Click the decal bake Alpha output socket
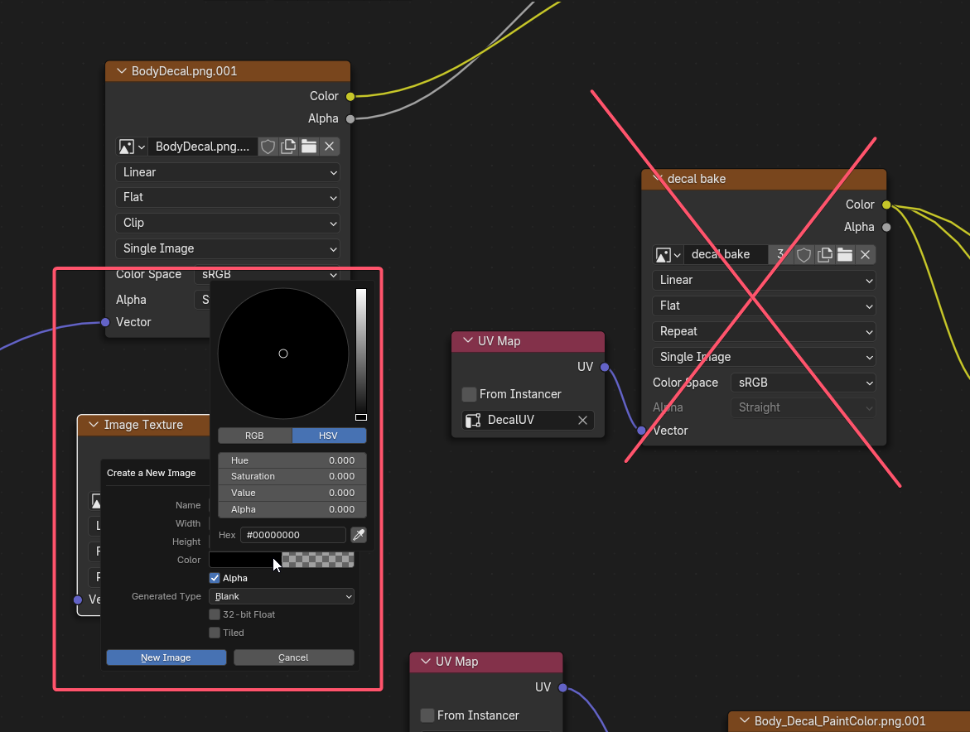Image resolution: width=970 pixels, height=732 pixels. 886,228
